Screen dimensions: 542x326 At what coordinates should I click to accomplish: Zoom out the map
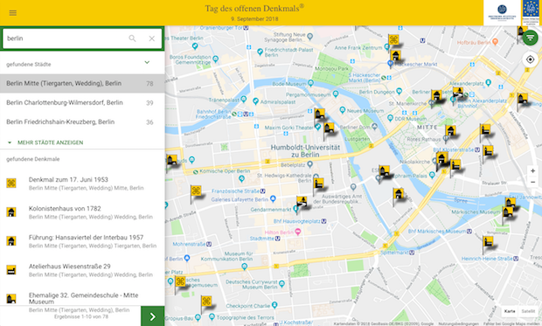point(532,182)
